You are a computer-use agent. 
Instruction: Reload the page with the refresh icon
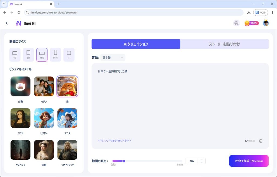pos(19,12)
